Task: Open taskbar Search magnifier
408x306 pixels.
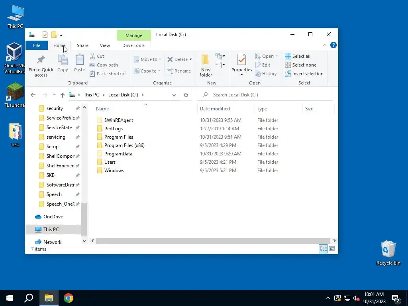Action: pyautogui.click(x=29, y=298)
